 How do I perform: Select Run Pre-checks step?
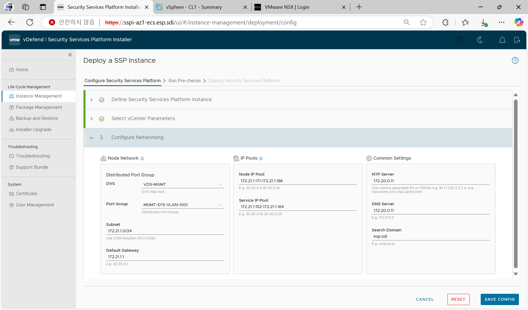click(x=185, y=81)
